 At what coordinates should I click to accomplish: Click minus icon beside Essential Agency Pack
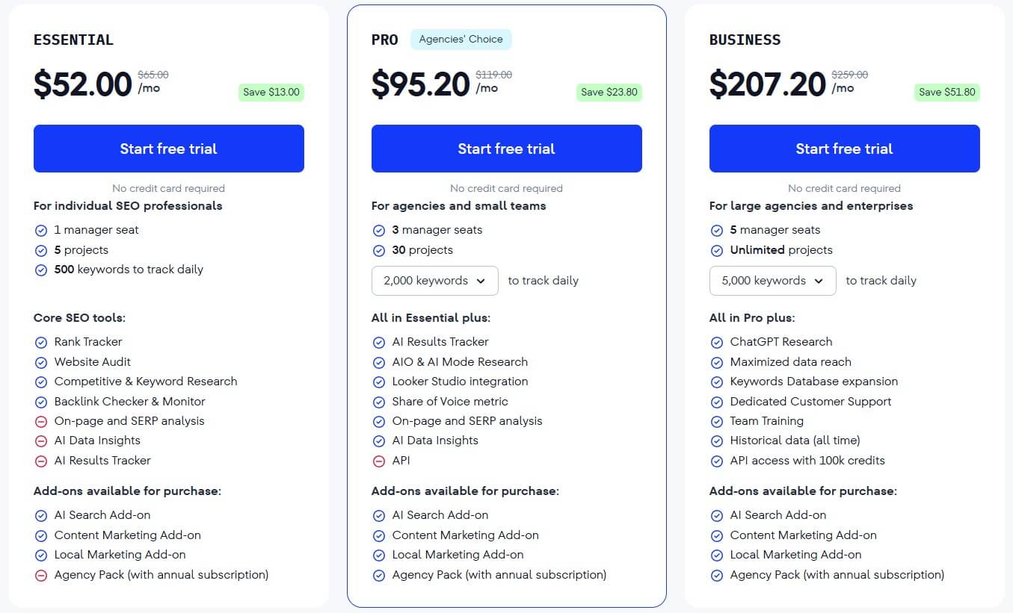(x=41, y=575)
